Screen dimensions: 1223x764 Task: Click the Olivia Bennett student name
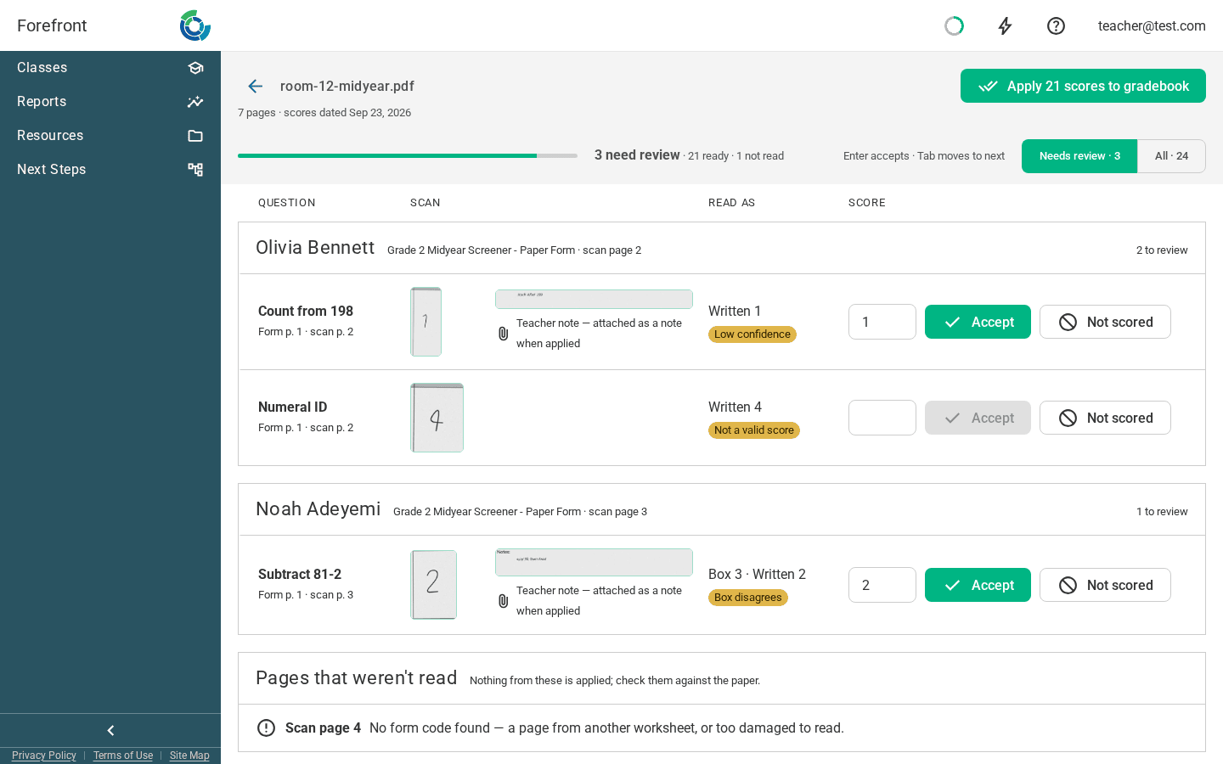315,247
